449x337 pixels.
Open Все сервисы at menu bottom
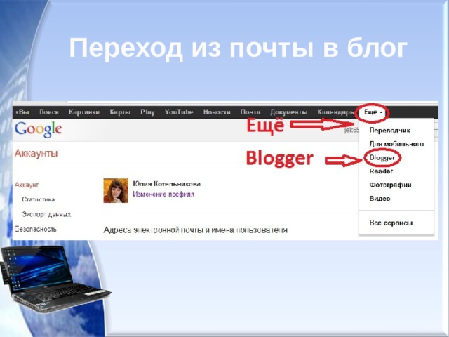tap(391, 223)
